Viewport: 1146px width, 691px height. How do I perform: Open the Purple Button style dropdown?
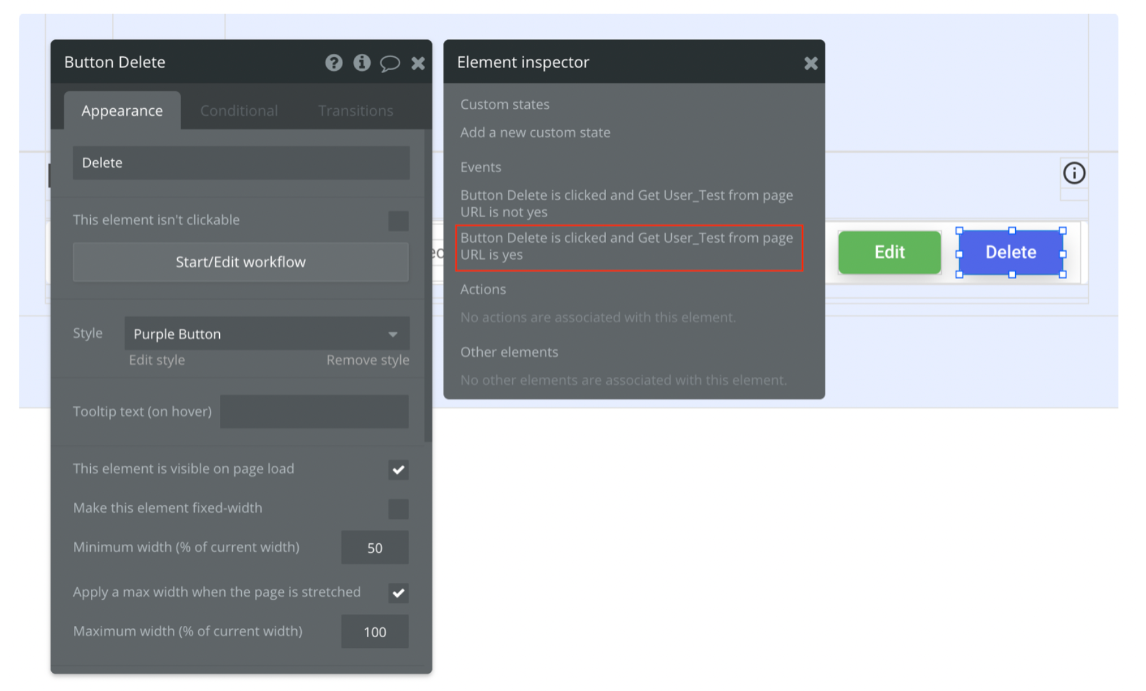point(267,334)
